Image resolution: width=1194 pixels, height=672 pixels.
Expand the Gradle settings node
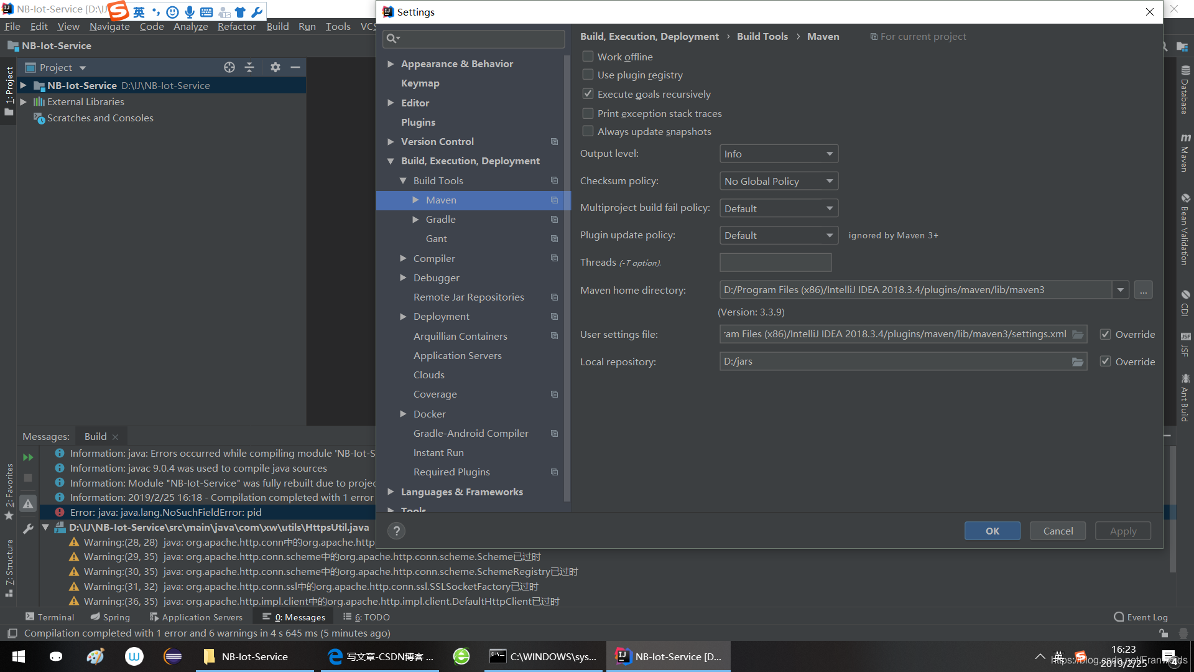click(x=415, y=220)
